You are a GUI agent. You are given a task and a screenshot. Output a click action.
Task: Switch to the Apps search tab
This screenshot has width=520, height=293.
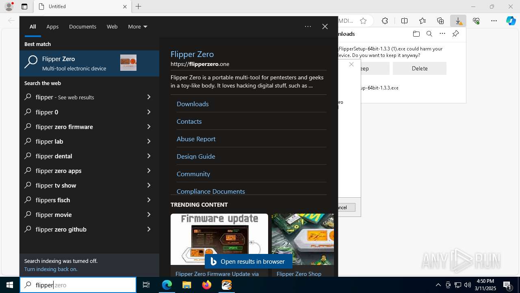point(52,26)
